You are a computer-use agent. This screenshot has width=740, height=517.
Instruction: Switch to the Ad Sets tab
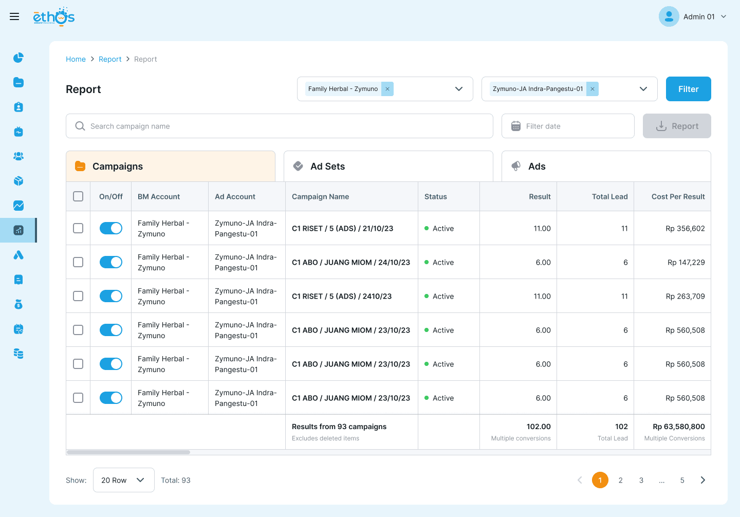coord(388,166)
